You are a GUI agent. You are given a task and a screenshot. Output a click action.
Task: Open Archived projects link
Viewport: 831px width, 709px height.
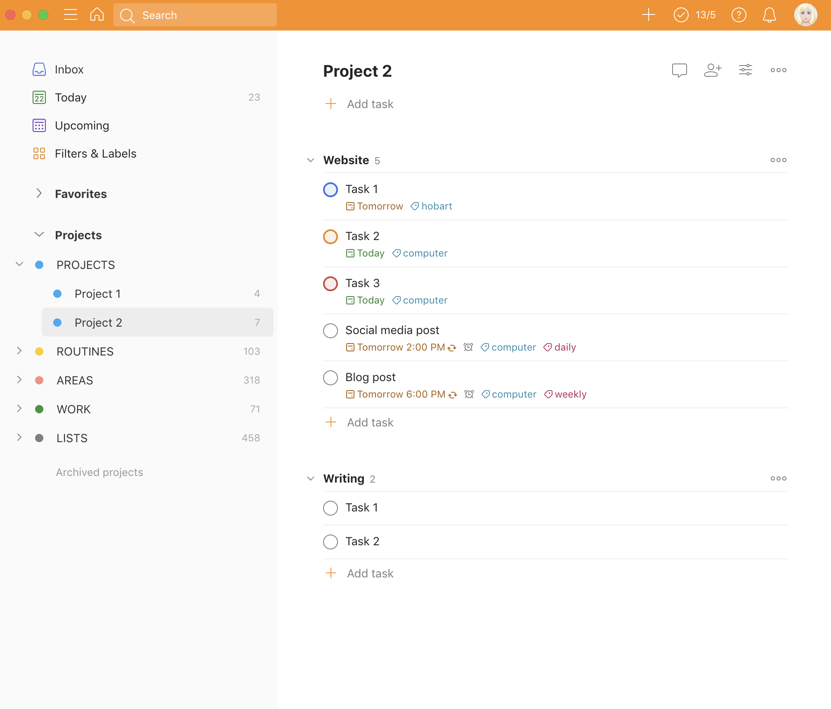[99, 472]
